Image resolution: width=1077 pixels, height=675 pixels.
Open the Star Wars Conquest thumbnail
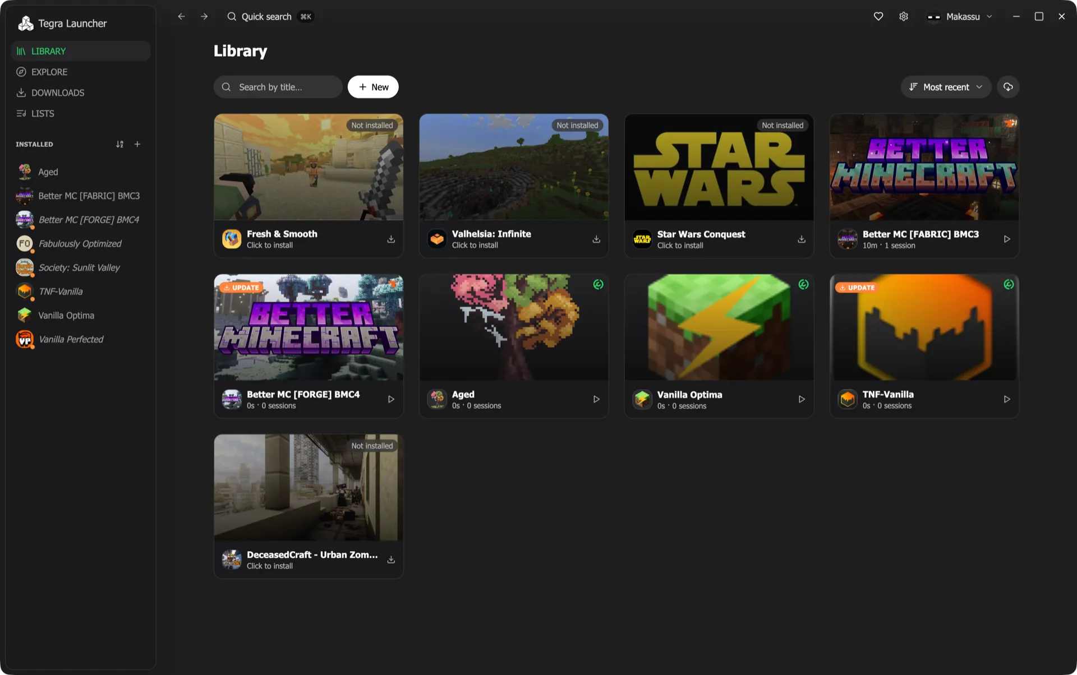click(x=719, y=167)
